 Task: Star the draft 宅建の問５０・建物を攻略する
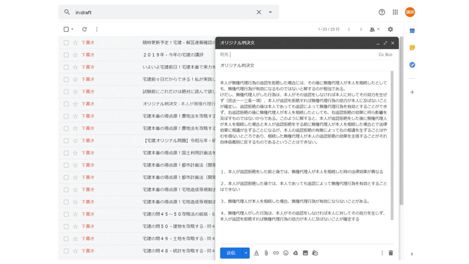[x=76, y=226]
